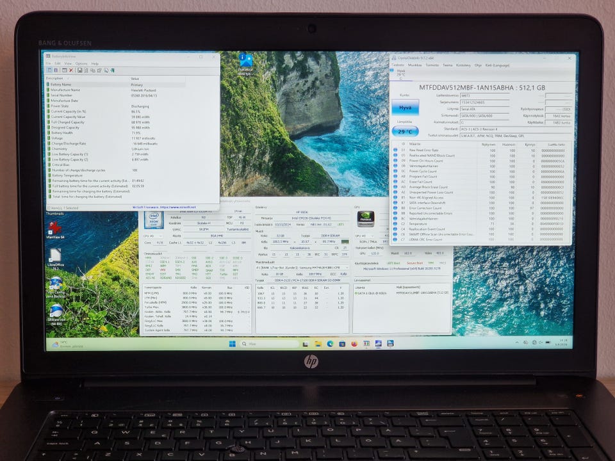615x461 pixels.
Task: Select the Full Charged Capacity row
Action: click(x=116, y=122)
